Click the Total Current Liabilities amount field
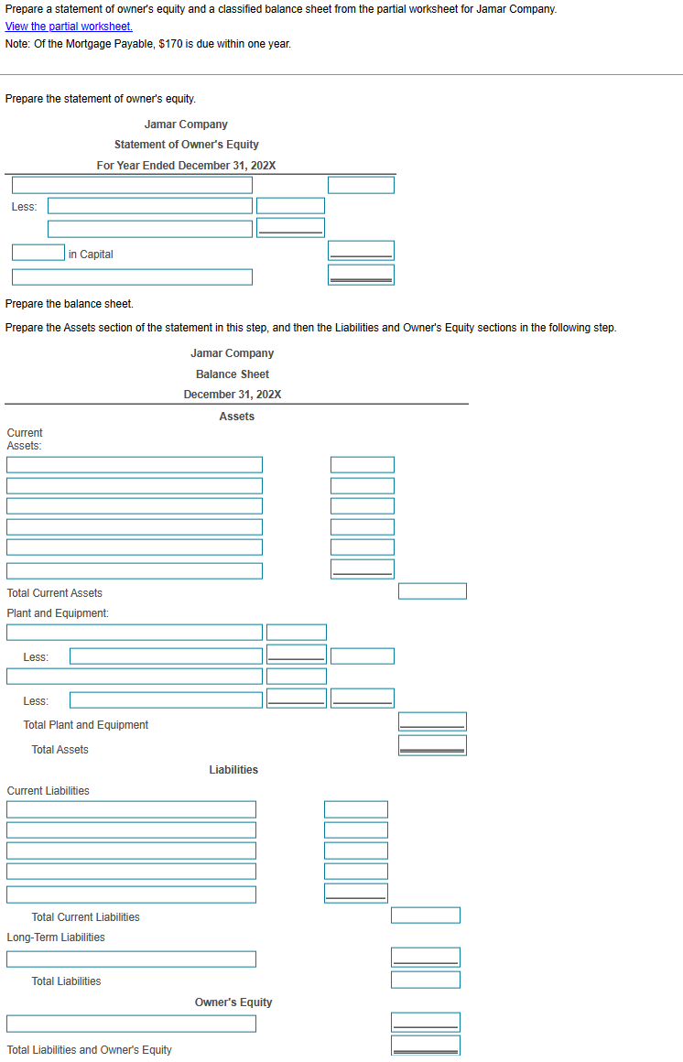Screen dimensions: 683x1062 point(425,915)
